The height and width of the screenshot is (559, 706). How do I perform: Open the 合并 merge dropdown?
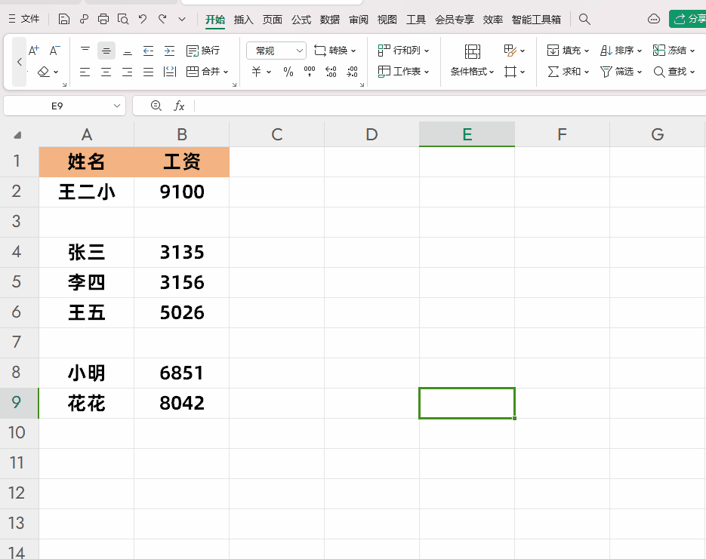point(208,72)
